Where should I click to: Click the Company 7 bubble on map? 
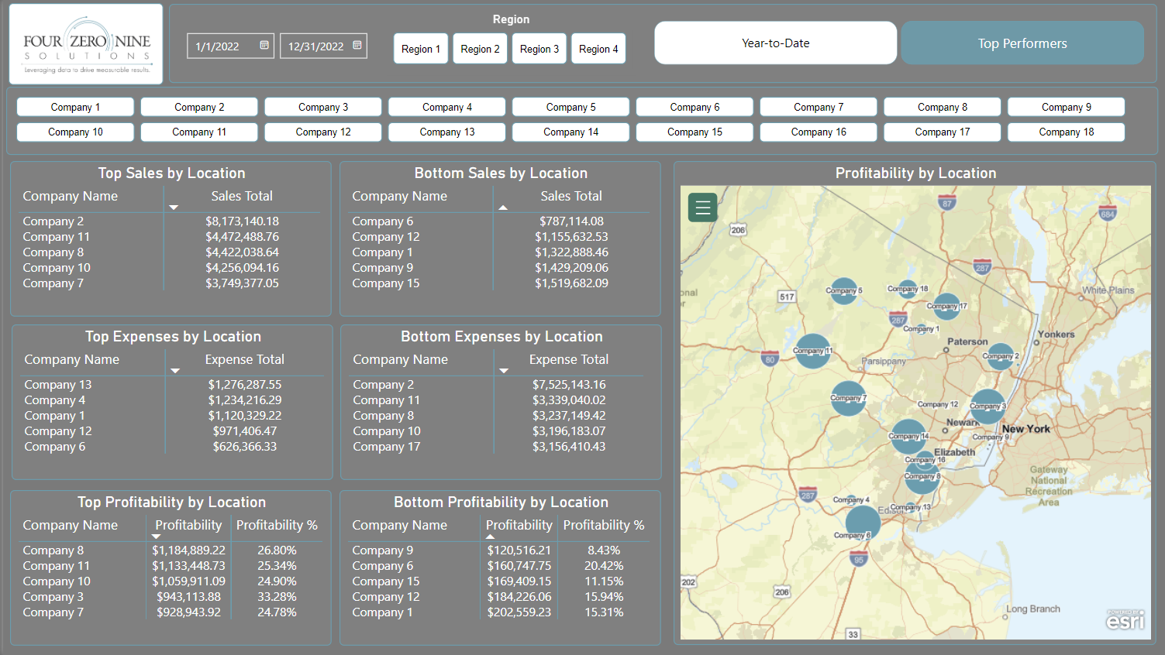849,398
